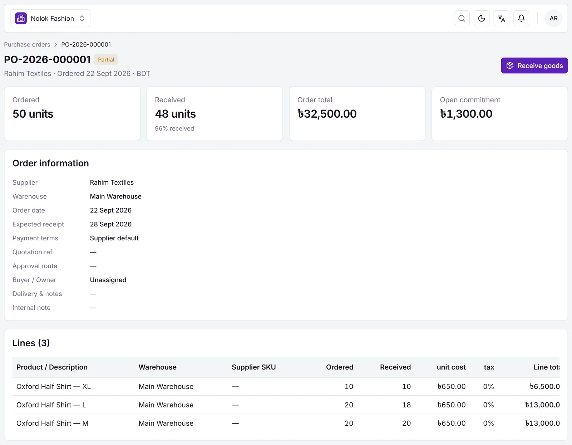Click the PO-2026-000001 breadcrumb item
Image resolution: width=572 pixels, height=445 pixels.
coord(86,44)
